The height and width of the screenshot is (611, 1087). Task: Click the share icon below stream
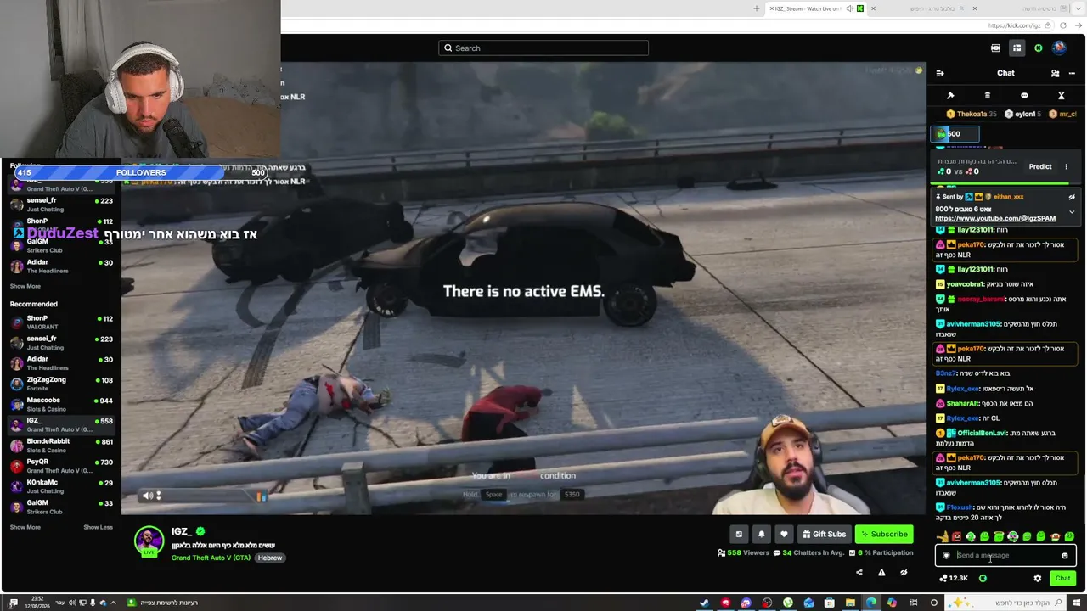coord(859,573)
